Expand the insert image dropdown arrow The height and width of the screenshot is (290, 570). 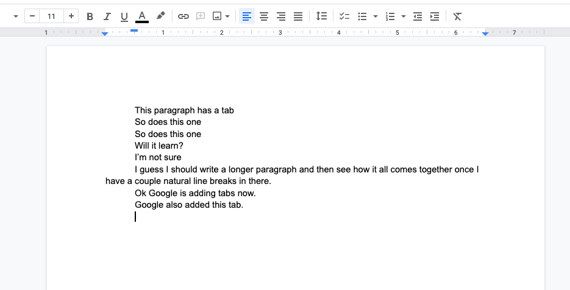[227, 16]
